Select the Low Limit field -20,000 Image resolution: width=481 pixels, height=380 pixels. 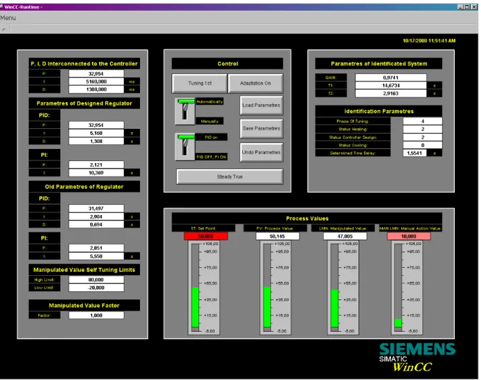tap(96, 287)
